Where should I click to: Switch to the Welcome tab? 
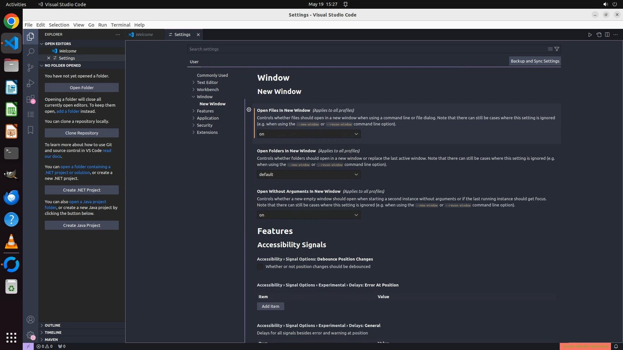(x=144, y=35)
